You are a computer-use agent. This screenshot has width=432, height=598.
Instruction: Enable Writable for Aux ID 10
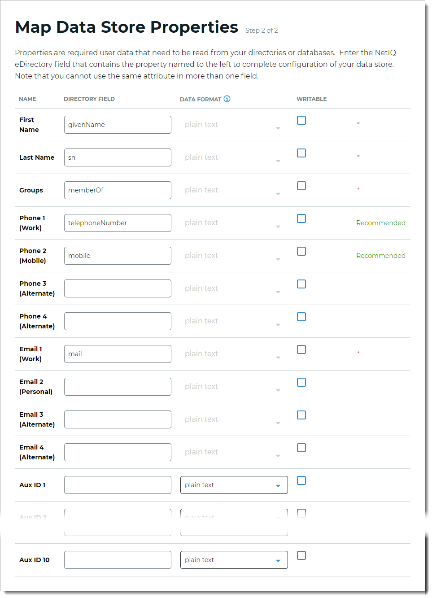(x=301, y=555)
